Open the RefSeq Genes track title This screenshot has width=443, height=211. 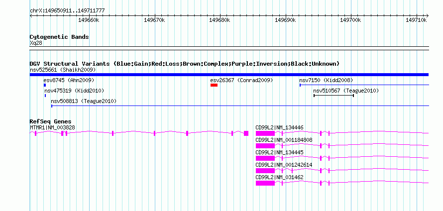pos(50,122)
